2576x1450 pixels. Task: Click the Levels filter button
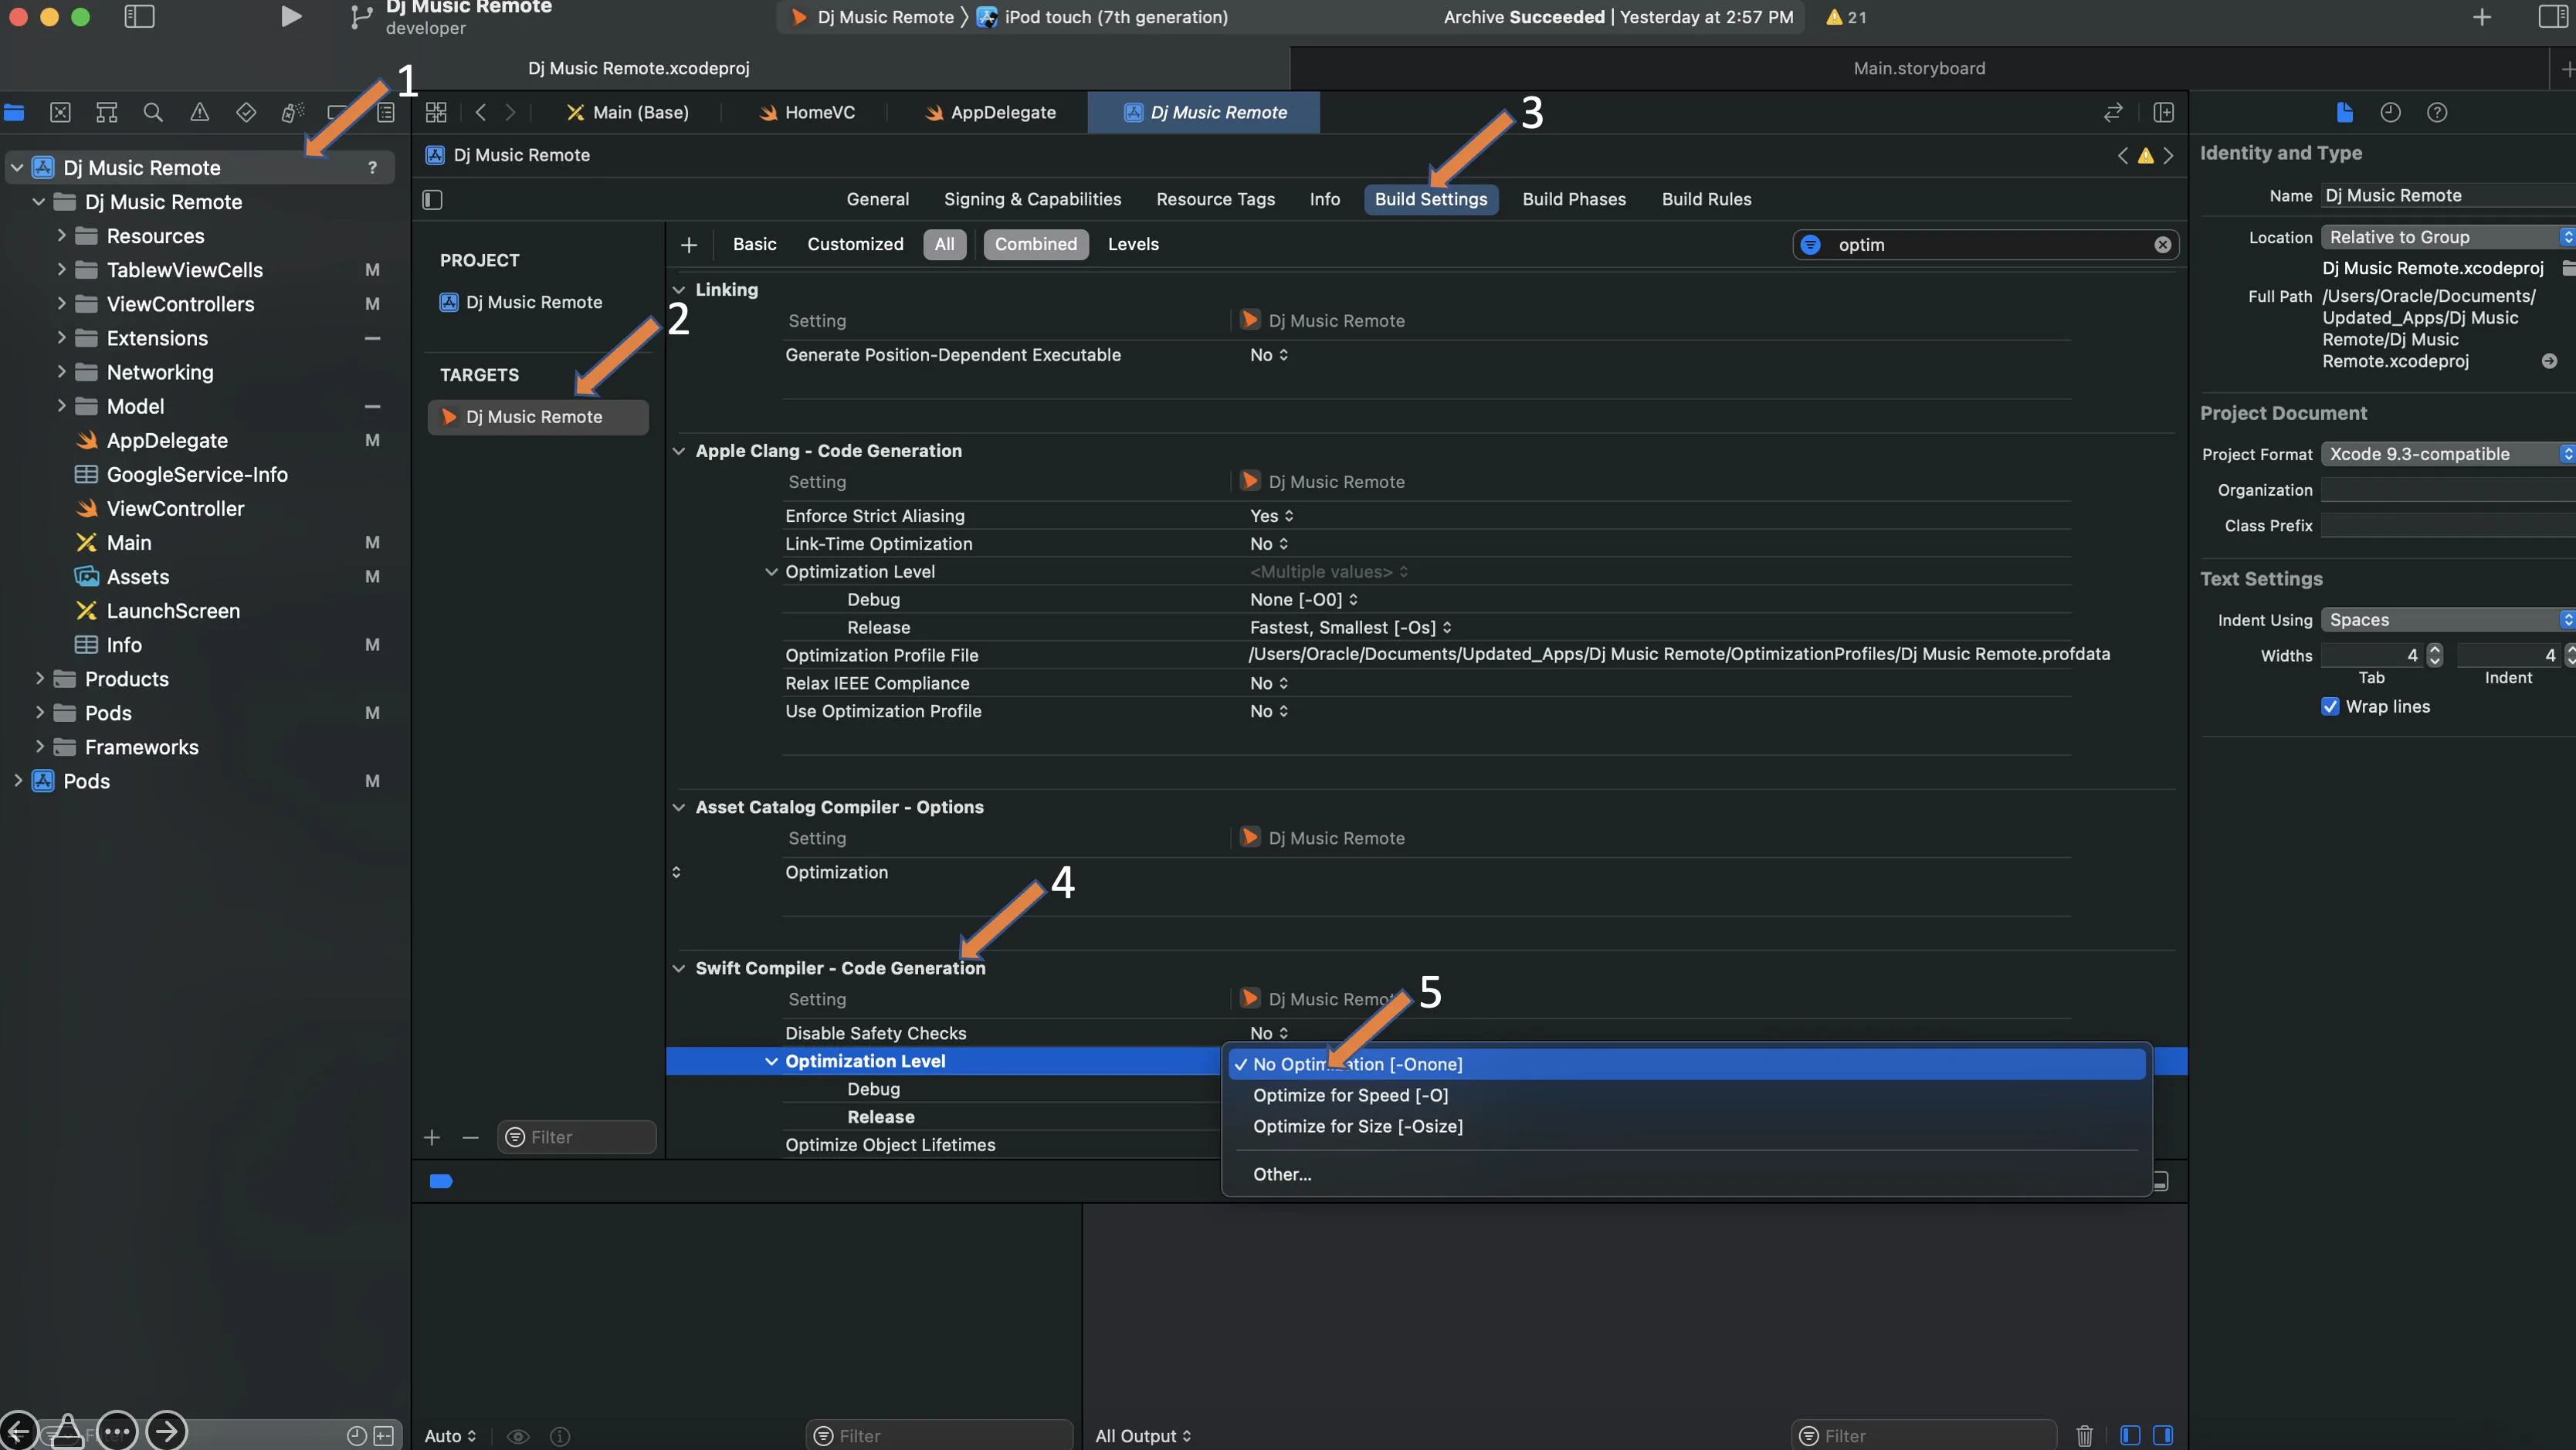(x=1132, y=244)
